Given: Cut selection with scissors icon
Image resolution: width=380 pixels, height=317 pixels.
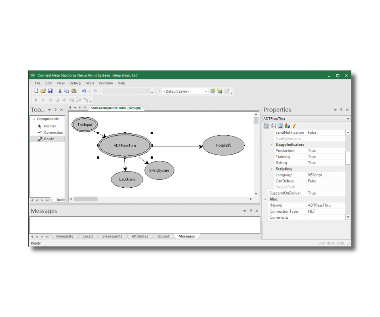Looking at the screenshot, I should 60,91.
